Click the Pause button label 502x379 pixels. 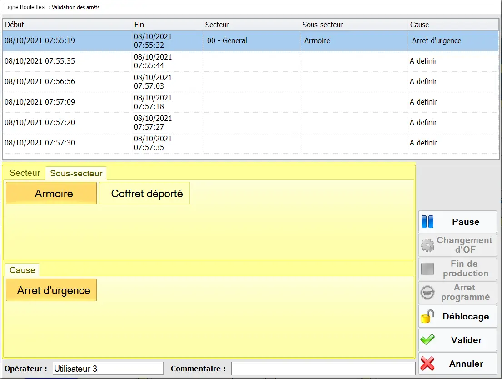coord(466,222)
